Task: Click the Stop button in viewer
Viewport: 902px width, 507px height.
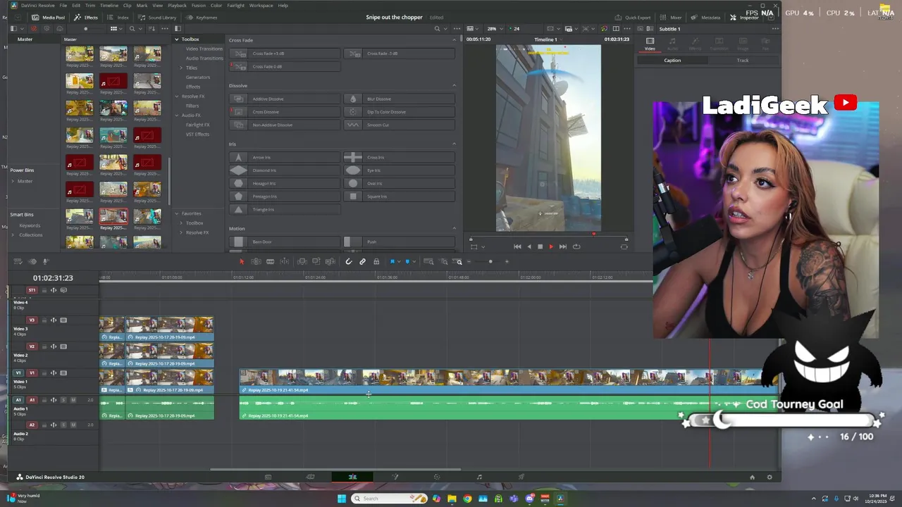Action: (540, 246)
